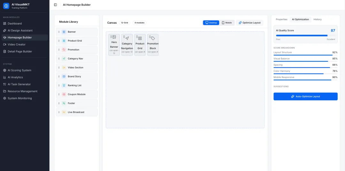345x171 pixels.
Task: Switch preview to Mobile view
Action: 226,23
